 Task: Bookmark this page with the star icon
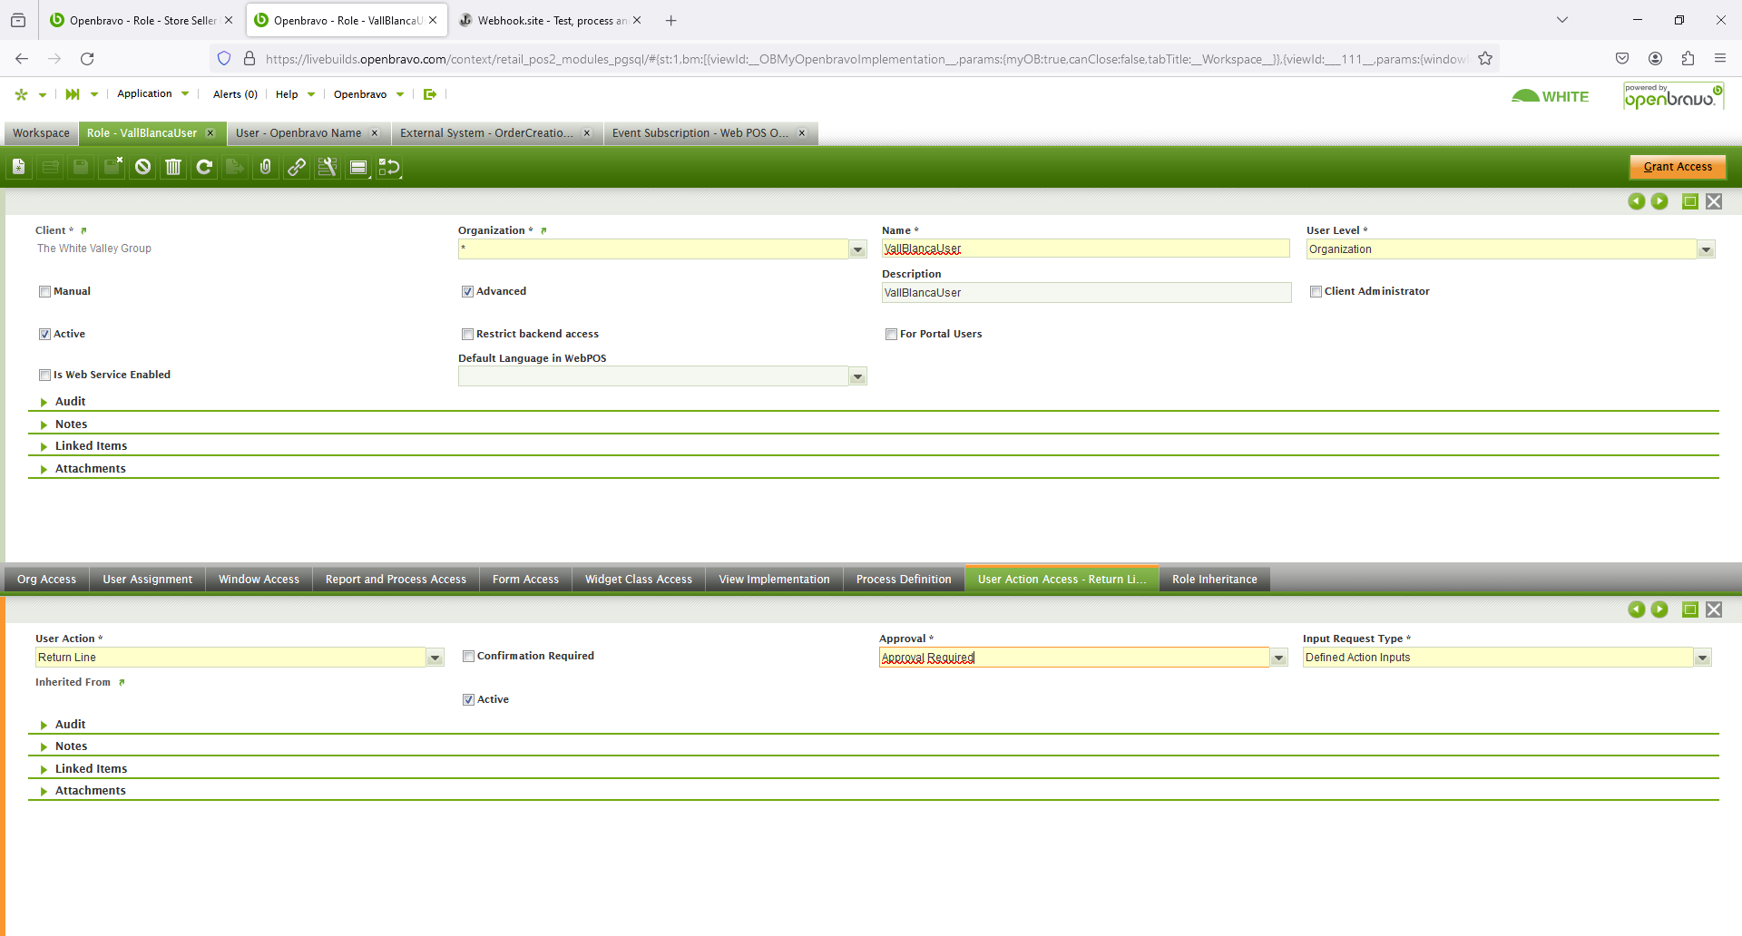click(x=1485, y=59)
